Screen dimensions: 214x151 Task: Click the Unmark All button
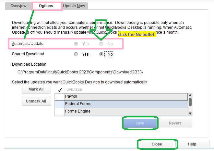tap(36, 101)
